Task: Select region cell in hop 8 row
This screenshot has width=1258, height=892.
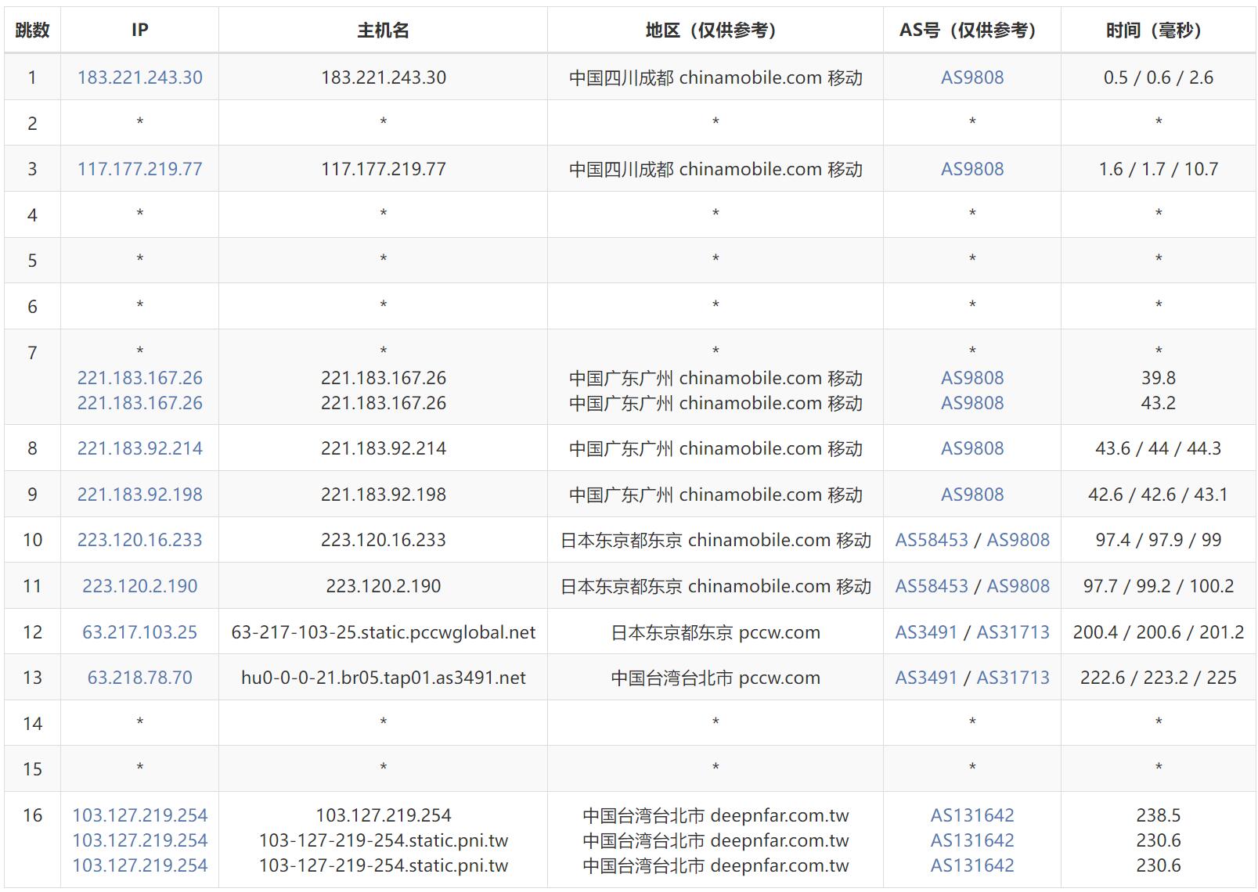Action: pos(716,448)
